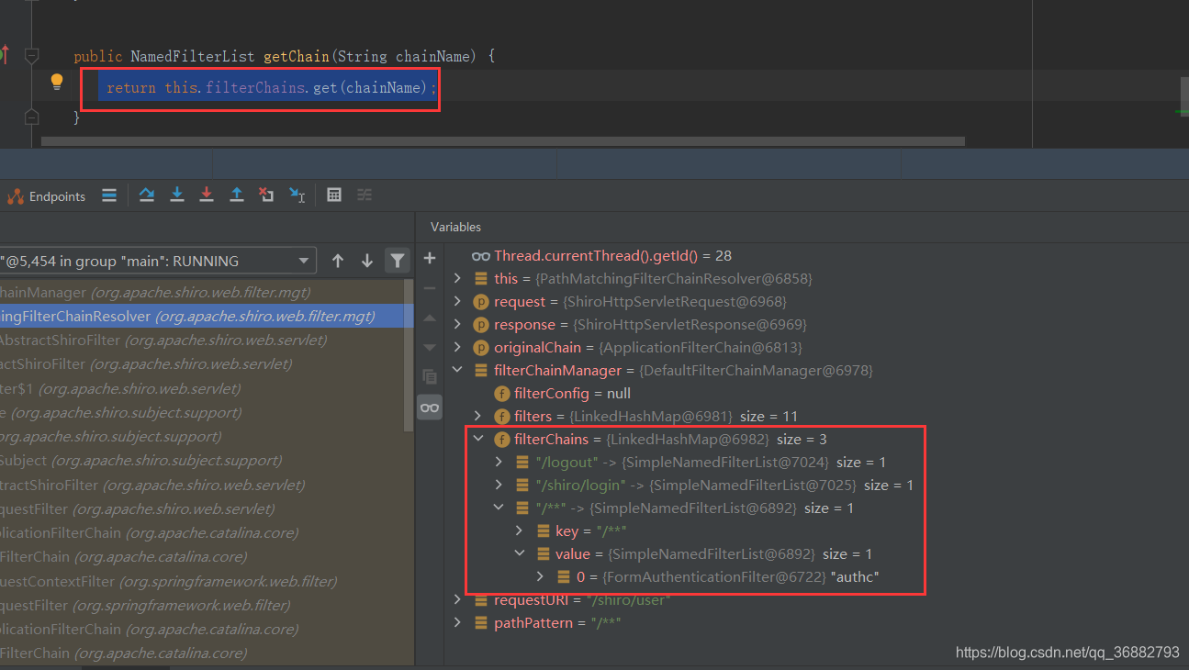The image size is (1189, 670).
Task: Collapse the filterChainManager node
Action: point(458,370)
